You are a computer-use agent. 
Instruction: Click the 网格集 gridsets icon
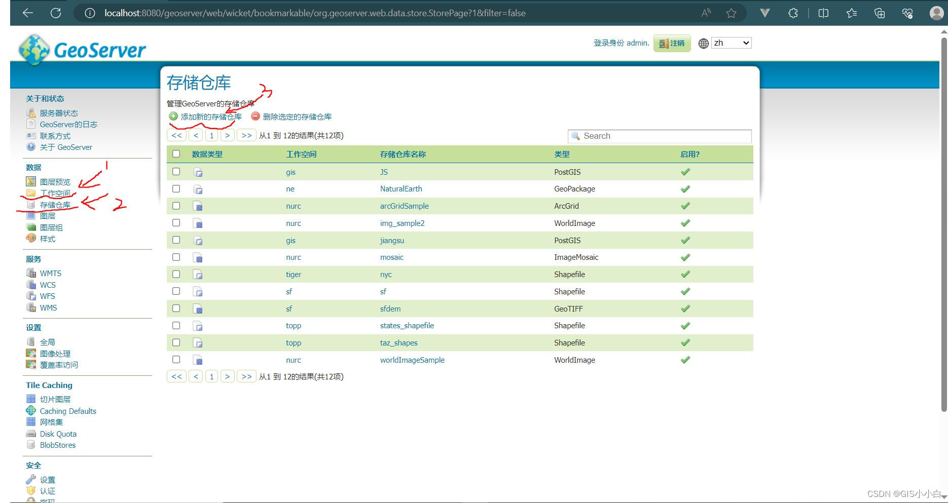tap(31, 422)
